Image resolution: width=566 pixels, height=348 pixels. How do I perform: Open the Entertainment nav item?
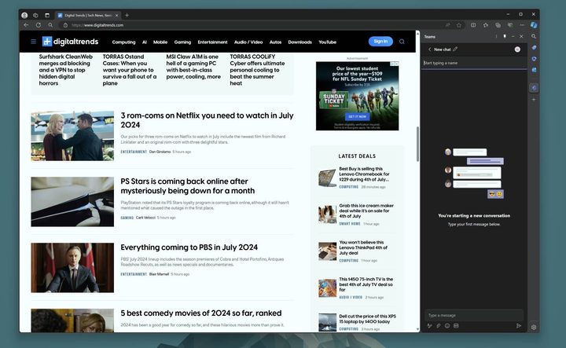pyautogui.click(x=212, y=42)
